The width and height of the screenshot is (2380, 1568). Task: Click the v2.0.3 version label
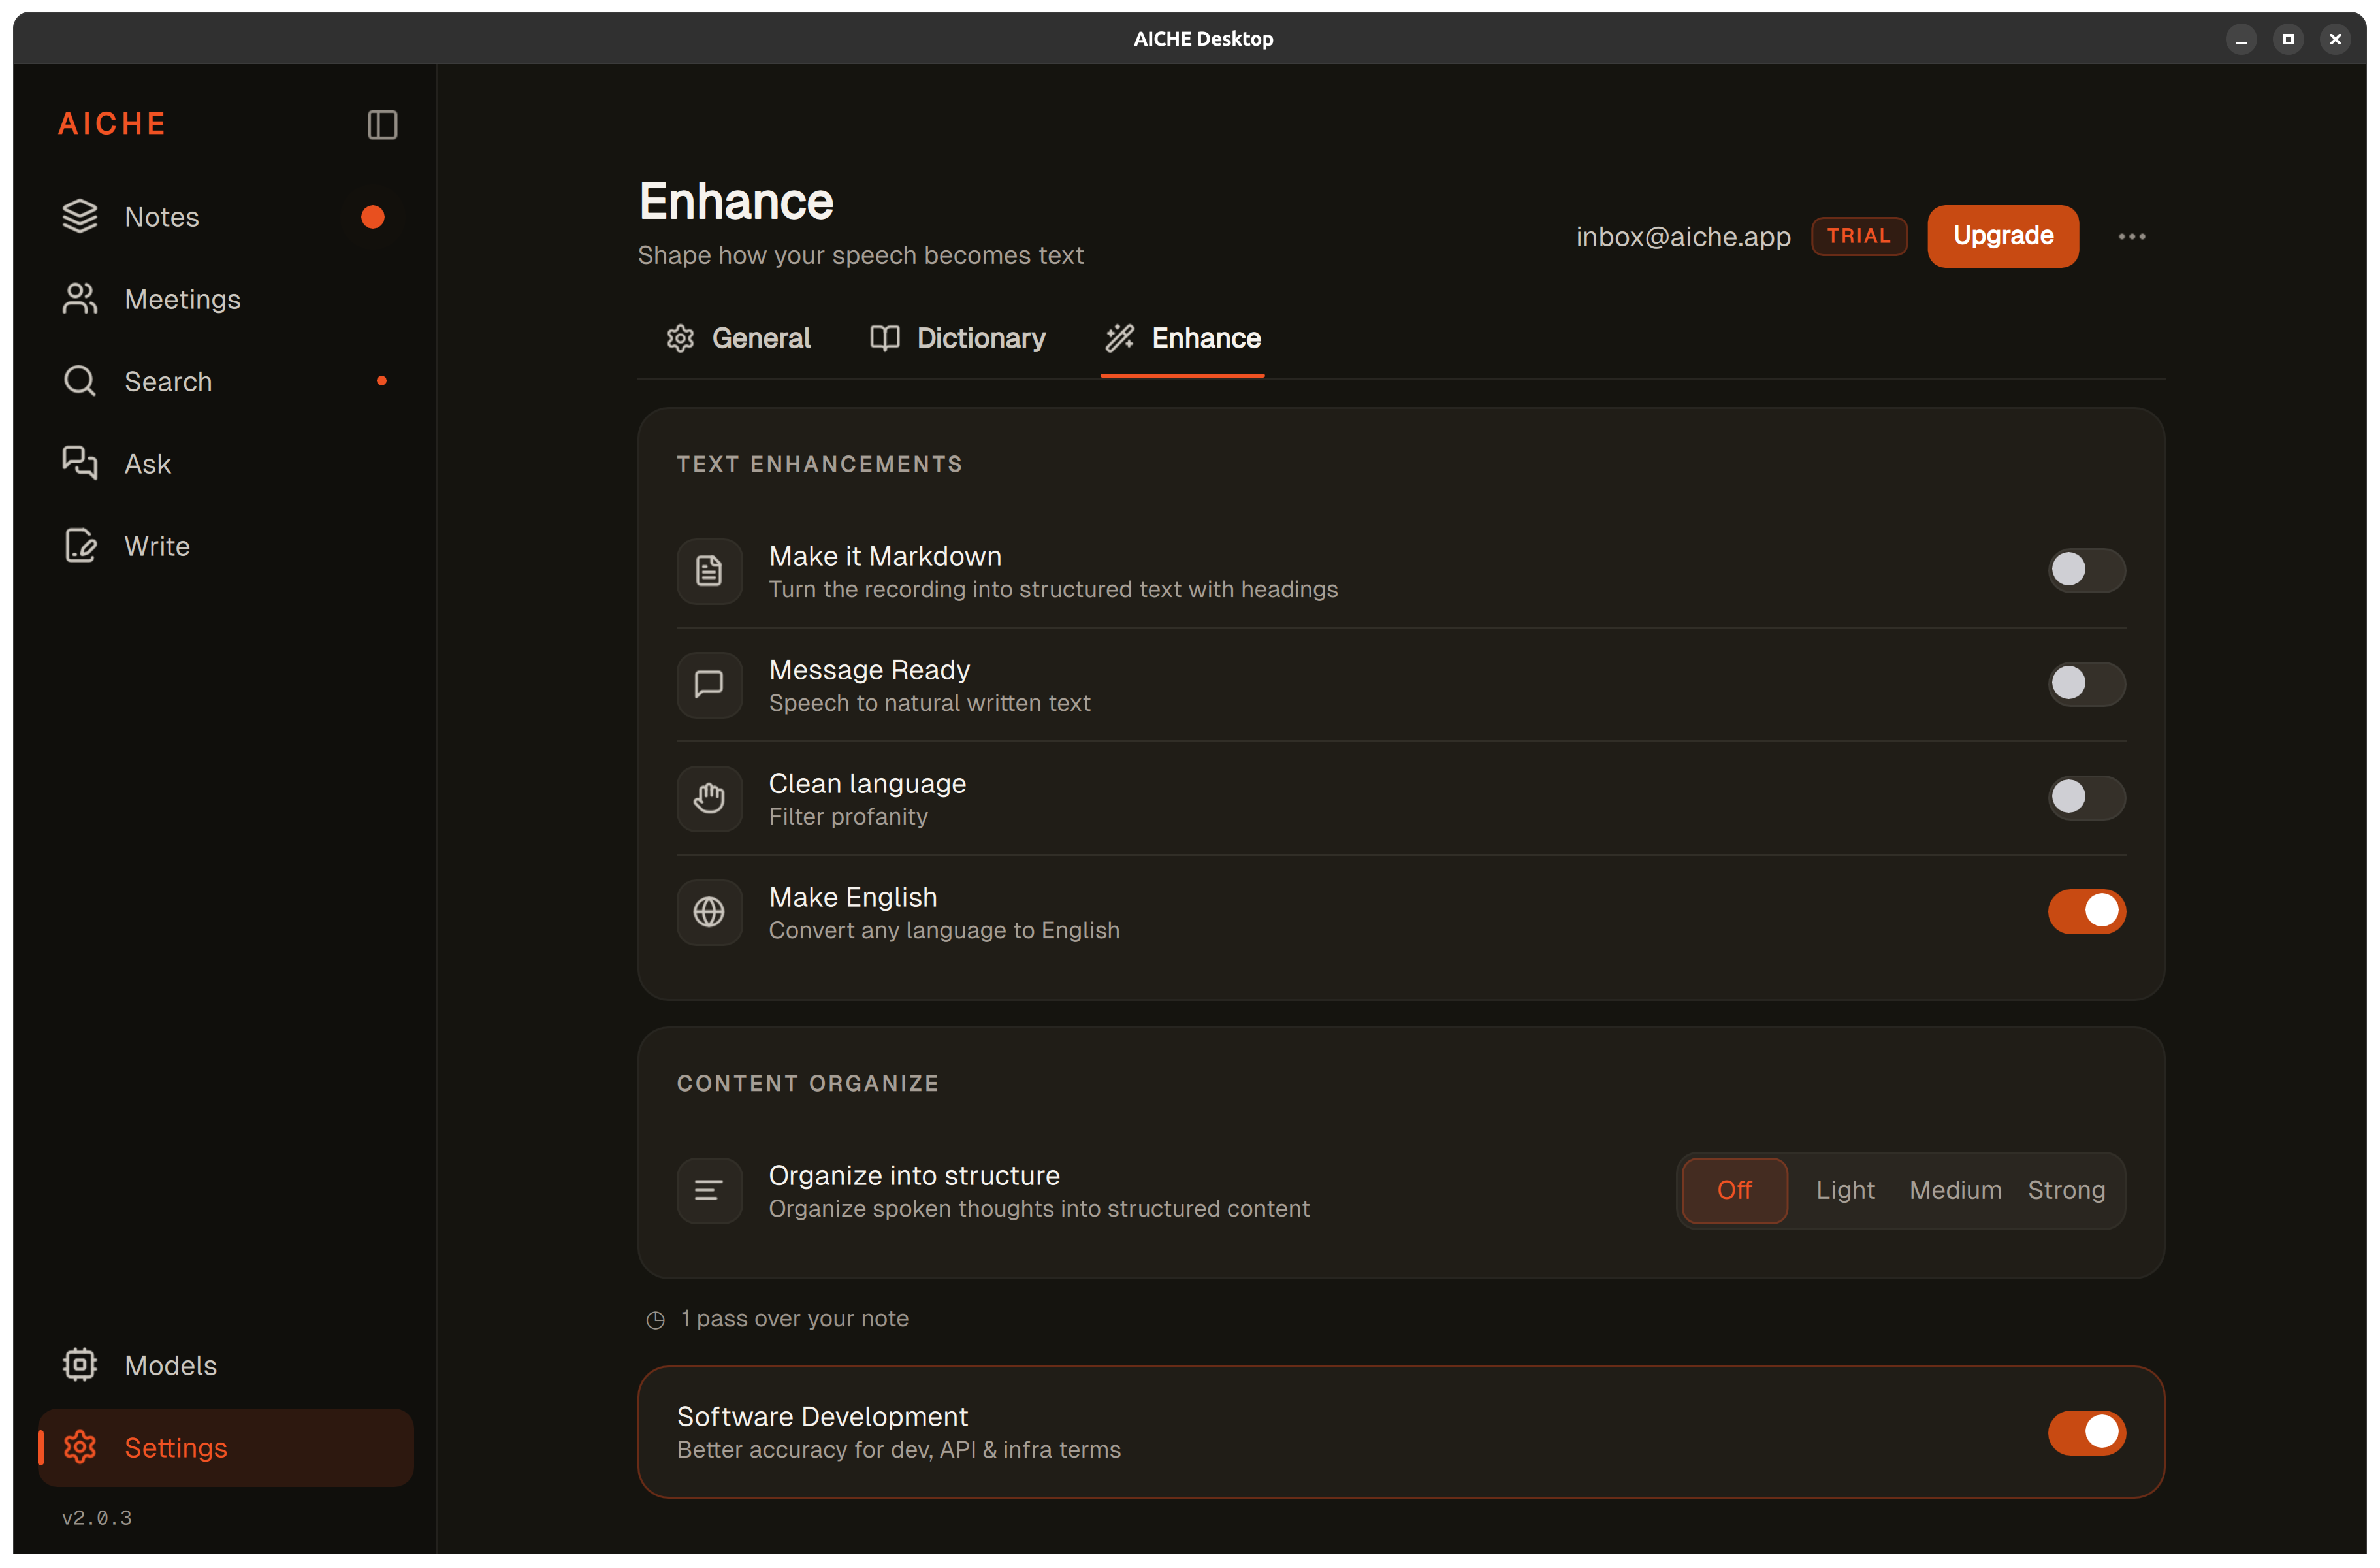pyautogui.click(x=97, y=1518)
